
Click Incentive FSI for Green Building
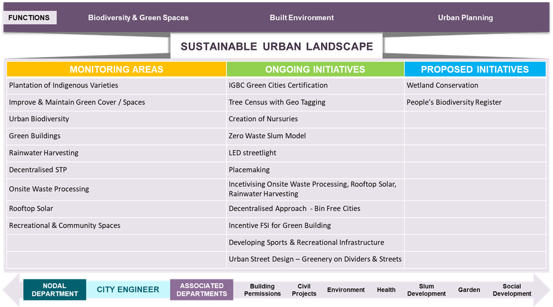point(315,226)
